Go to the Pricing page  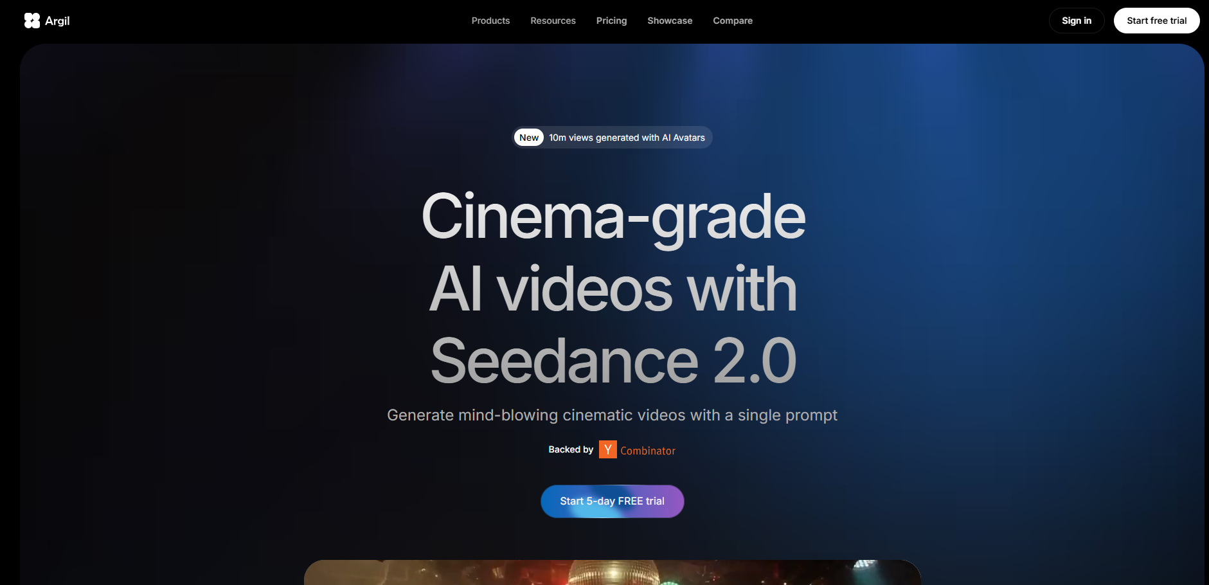point(611,21)
